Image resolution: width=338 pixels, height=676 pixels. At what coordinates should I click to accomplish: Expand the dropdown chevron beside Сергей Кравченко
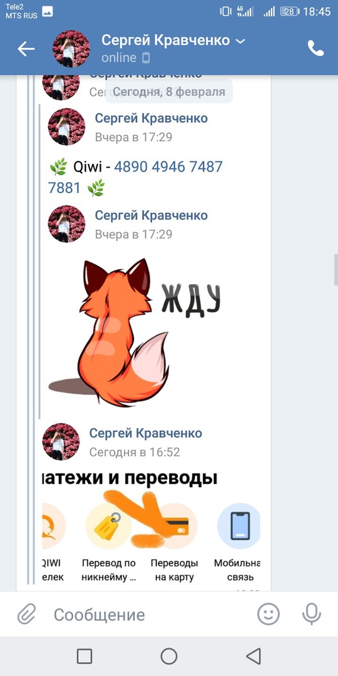240,41
